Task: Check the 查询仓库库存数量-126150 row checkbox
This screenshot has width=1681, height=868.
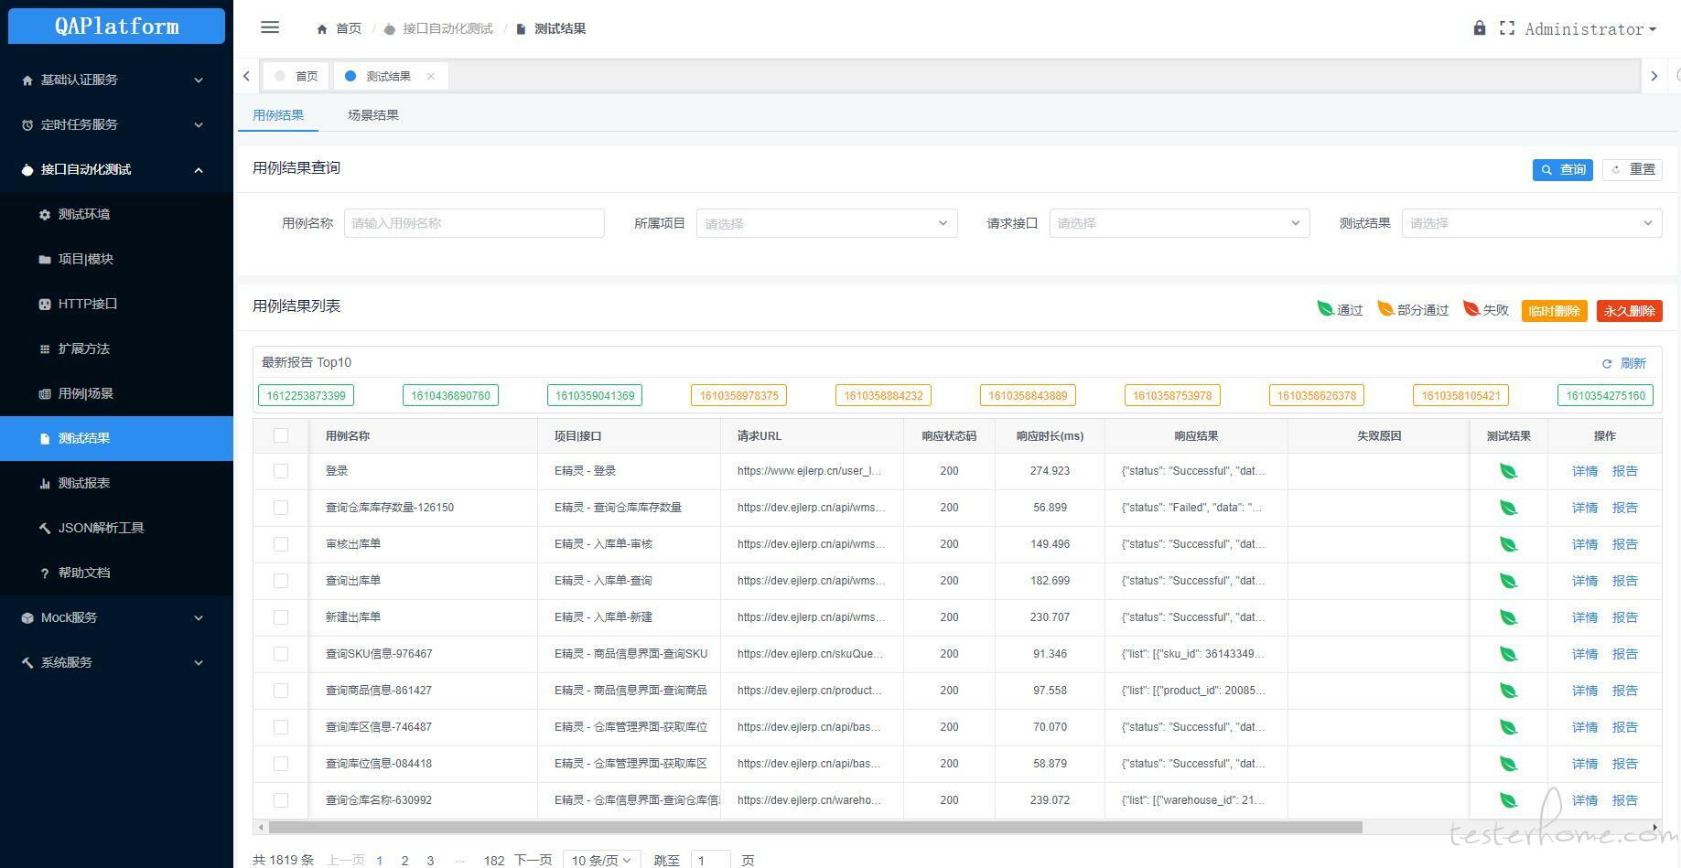Action: click(x=281, y=508)
